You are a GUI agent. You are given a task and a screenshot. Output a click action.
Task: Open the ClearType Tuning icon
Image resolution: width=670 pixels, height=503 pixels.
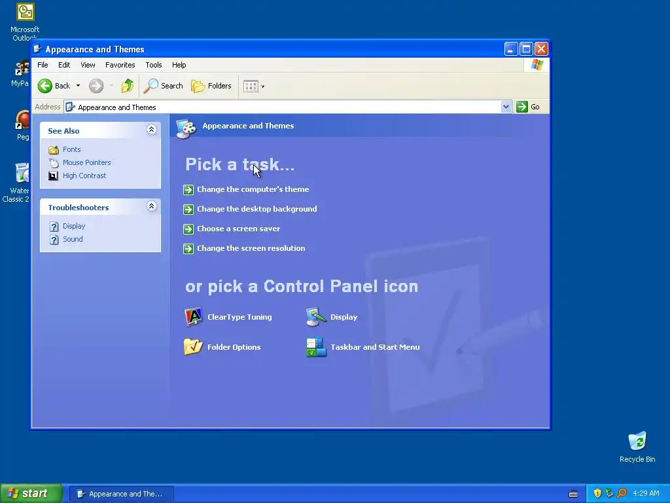click(x=193, y=317)
